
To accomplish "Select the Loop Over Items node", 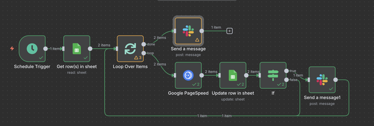I will click(x=130, y=49).
